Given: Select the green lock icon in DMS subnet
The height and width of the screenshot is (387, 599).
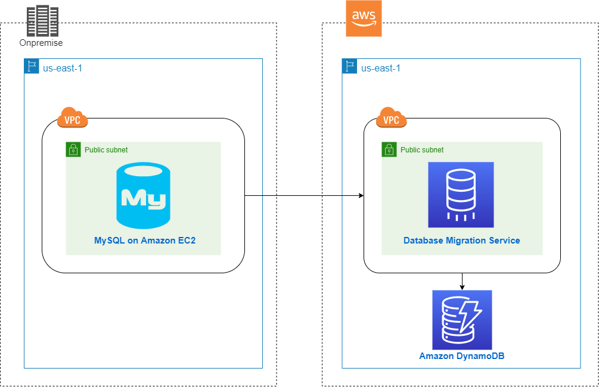Looking at the screenshot, I should click(389, 149).
